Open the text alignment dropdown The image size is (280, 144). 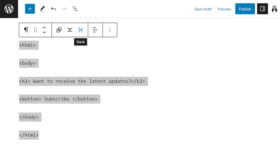click(x=95, y=30)
